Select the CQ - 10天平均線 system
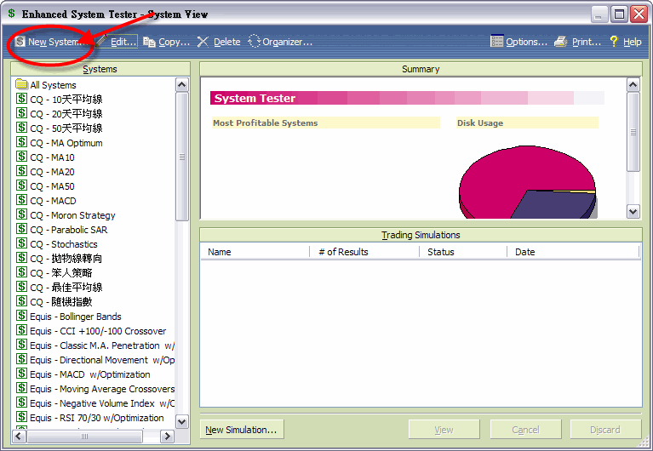Screen dimensions: 653x451 [59, 100]
